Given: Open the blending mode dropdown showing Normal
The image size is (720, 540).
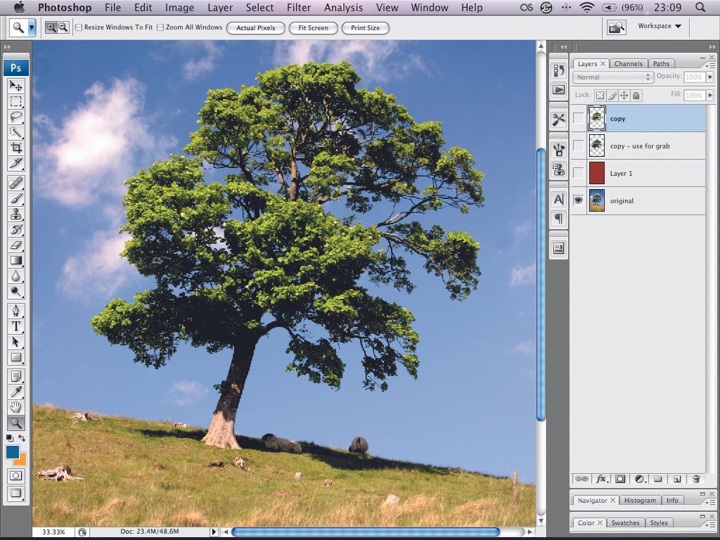Looking at the screenshot, I should [612, 77].
